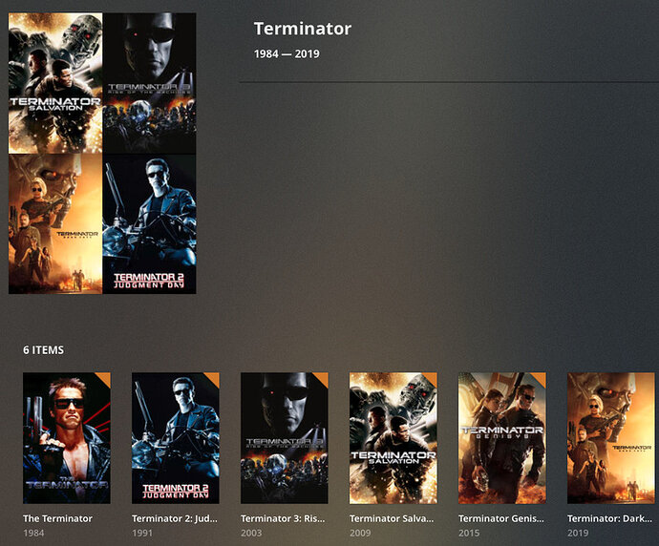The image size is (659, 546).
Task: Open Terminator 2 Judgment Day poster in item row
Action: (x=176, y=437)
